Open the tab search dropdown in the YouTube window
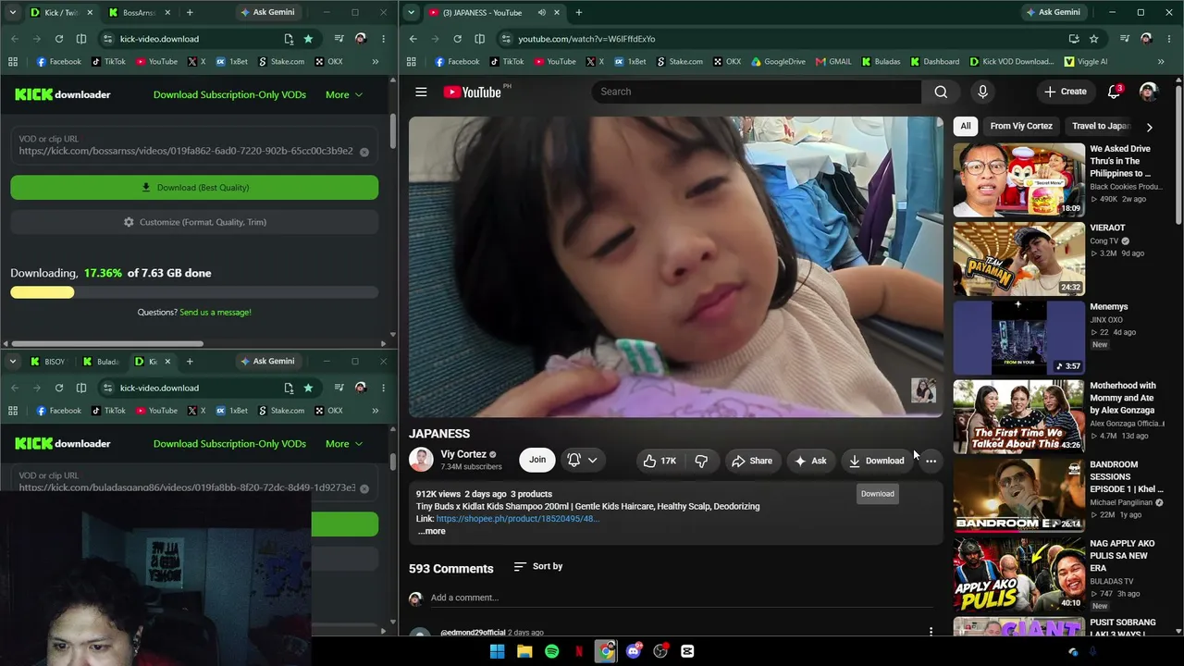The width and height of the screenshot is (1184, 666). click(x=411, y=13)
